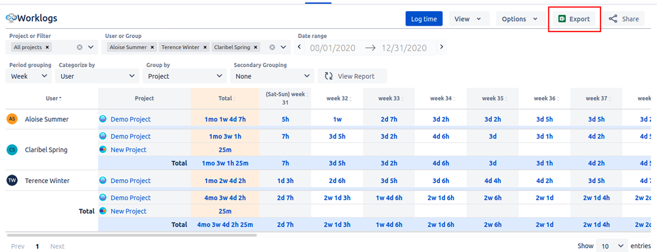
Task: Click Aloise Summer week 32 value 1w
Action: point(337,119)
